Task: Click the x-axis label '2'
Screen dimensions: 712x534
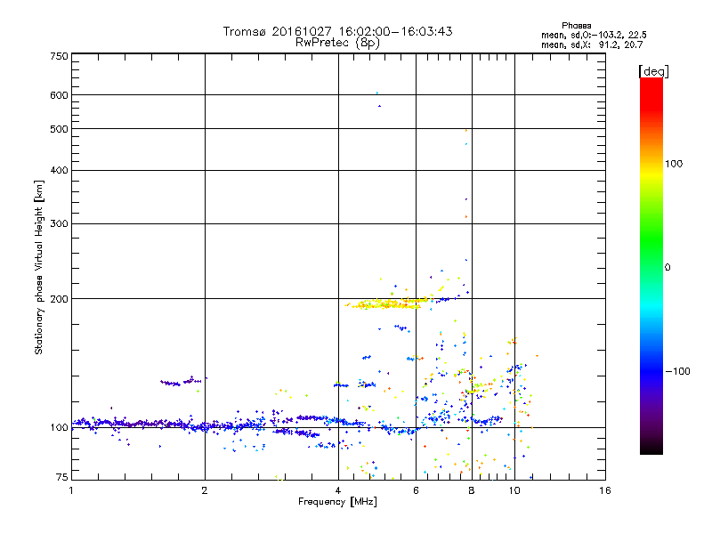Action: pos(205,490)
